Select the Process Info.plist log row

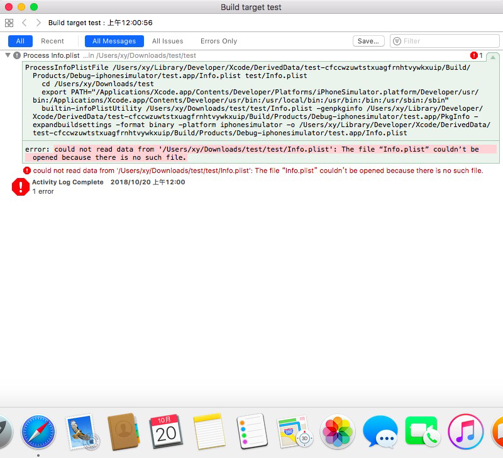(x=251, y=55)
